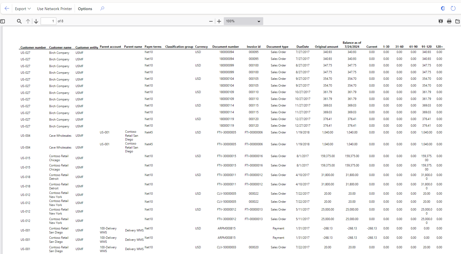Navigate back with the arrow button
The width and height of the screenshot is (461, 254).
point(7,8)
